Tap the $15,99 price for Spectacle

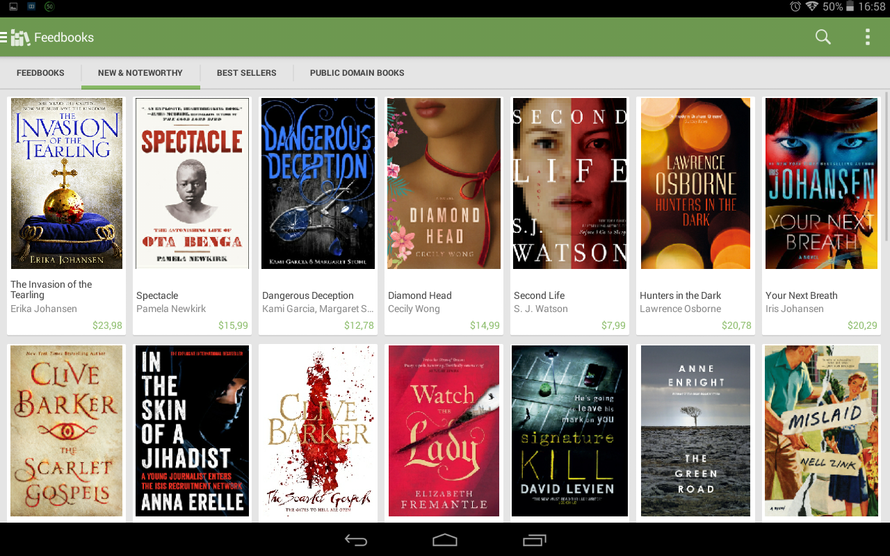[x=233, y=325]
